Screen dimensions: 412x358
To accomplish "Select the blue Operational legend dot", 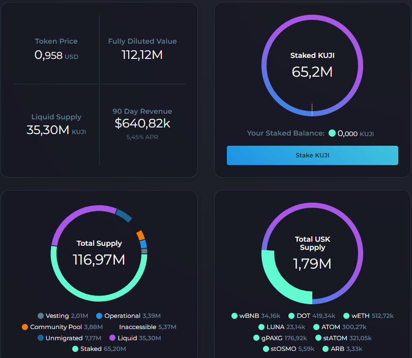I will coord(99,316).
